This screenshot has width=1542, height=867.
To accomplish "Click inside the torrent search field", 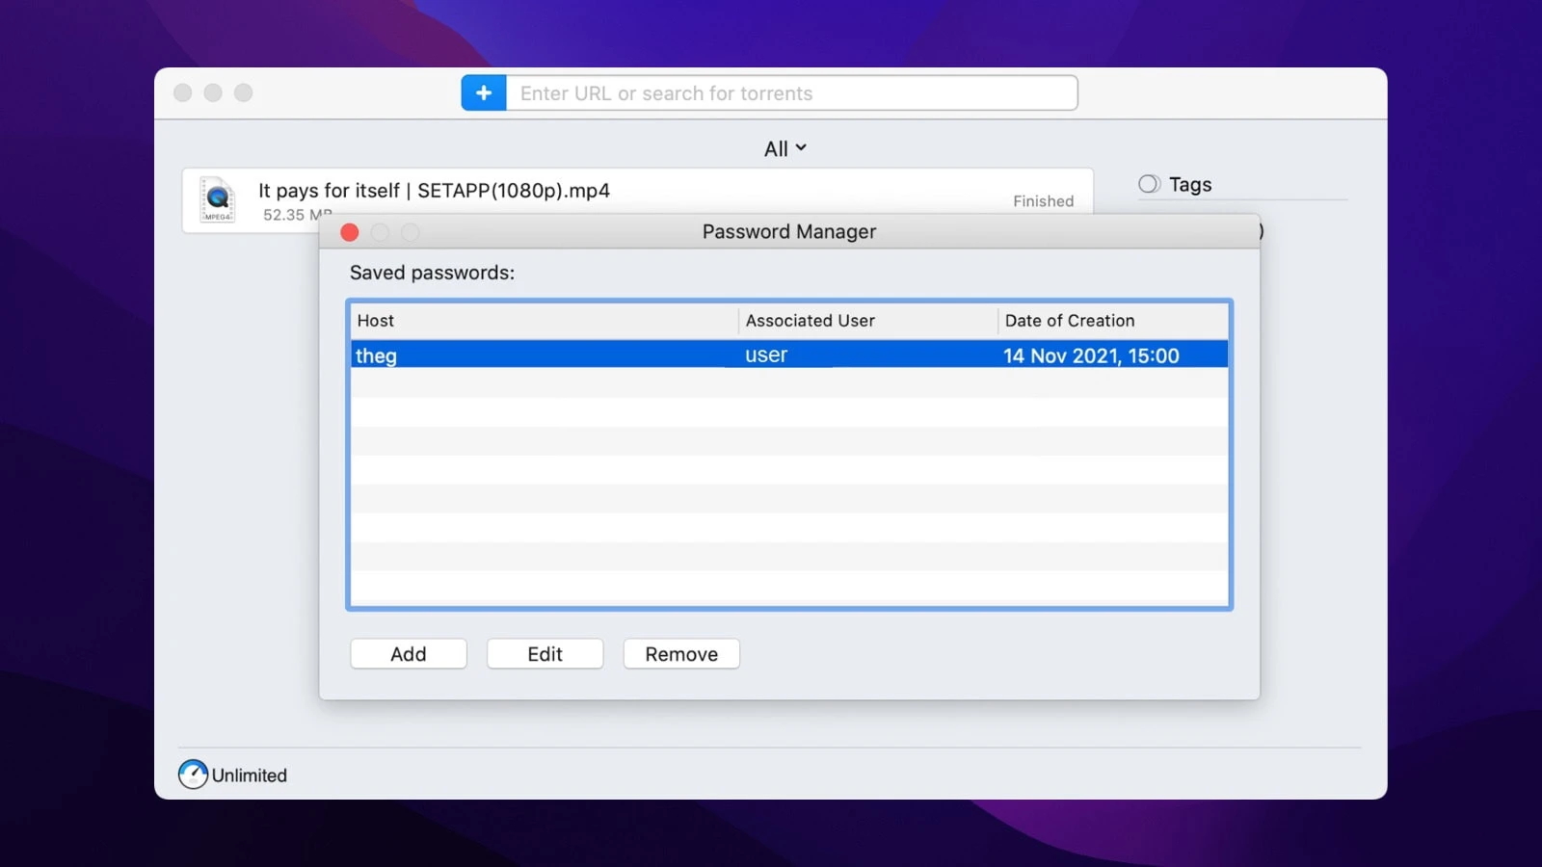I will (790, 92).
